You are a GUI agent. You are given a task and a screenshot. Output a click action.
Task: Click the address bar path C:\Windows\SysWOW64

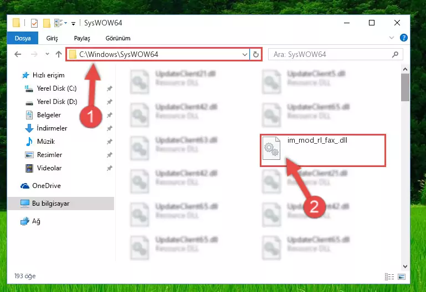119,54
